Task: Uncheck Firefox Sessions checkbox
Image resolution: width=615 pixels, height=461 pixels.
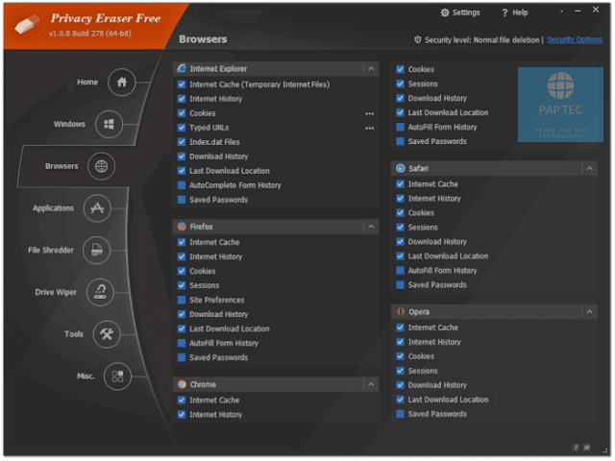Action: click(182, 286)
